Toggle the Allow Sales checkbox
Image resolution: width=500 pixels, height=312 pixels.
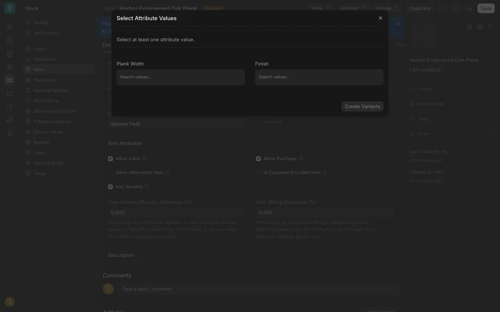click(x=111, y=159)
